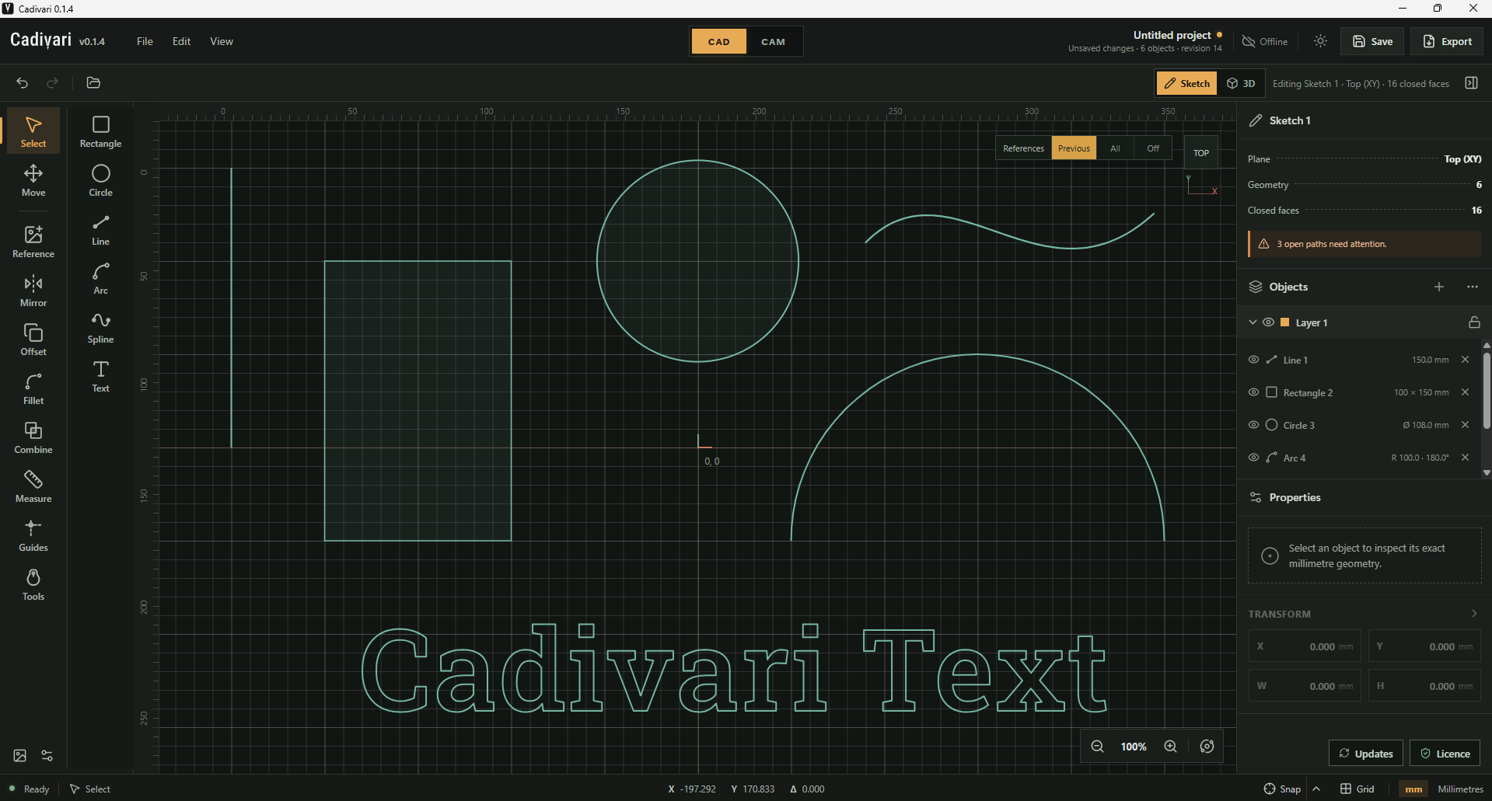The image size is (1492, 801).
Task: Open the Licence button
Action: 1445,754
